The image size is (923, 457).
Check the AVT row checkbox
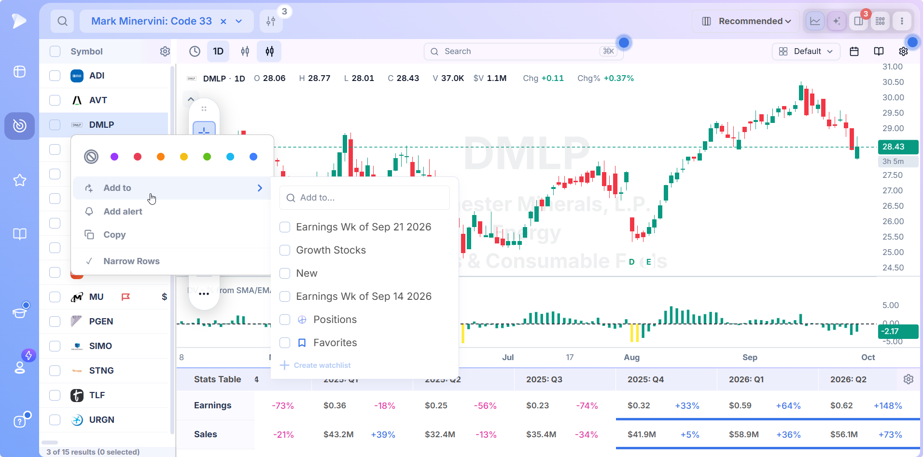click(55, 100)
